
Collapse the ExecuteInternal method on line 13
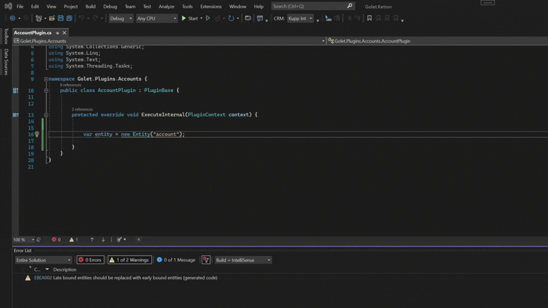coord(46,115)
